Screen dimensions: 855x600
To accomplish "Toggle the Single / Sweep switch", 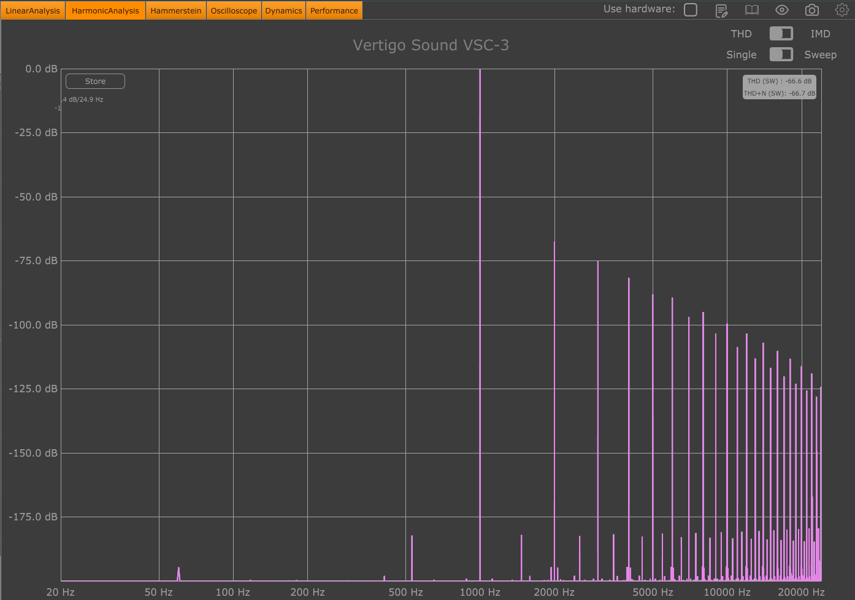I will [781, 55].
